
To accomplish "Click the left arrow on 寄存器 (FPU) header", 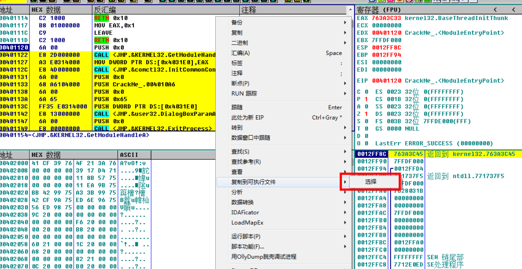I will coord(495,9).
